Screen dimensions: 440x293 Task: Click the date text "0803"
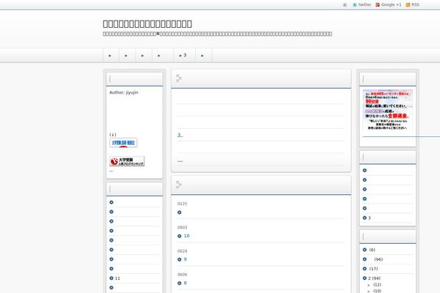coord(182,227)
